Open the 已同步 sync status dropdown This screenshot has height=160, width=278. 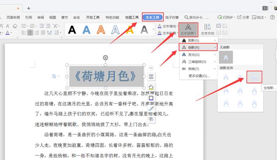[226, 17]
